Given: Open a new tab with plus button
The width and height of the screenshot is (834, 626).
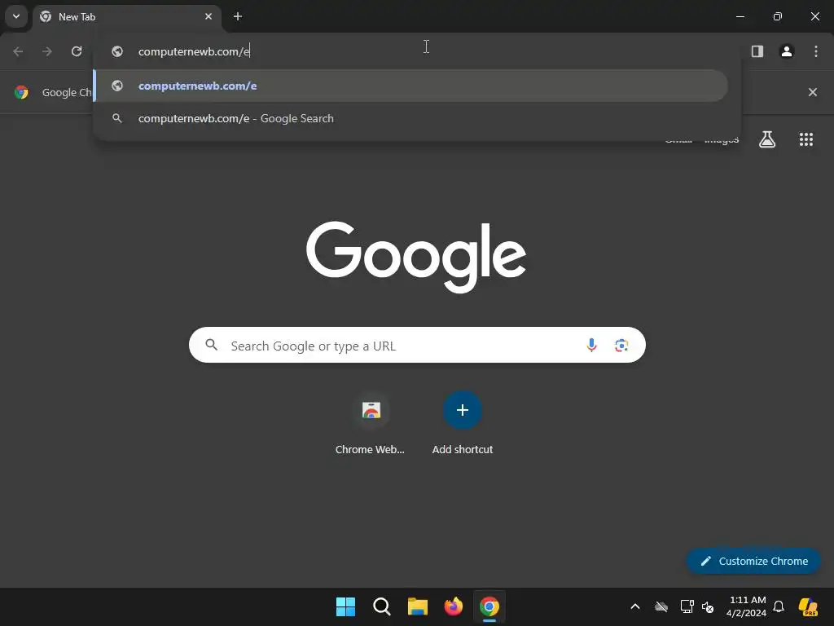Looking at the screenshot, I should point(238,16).
